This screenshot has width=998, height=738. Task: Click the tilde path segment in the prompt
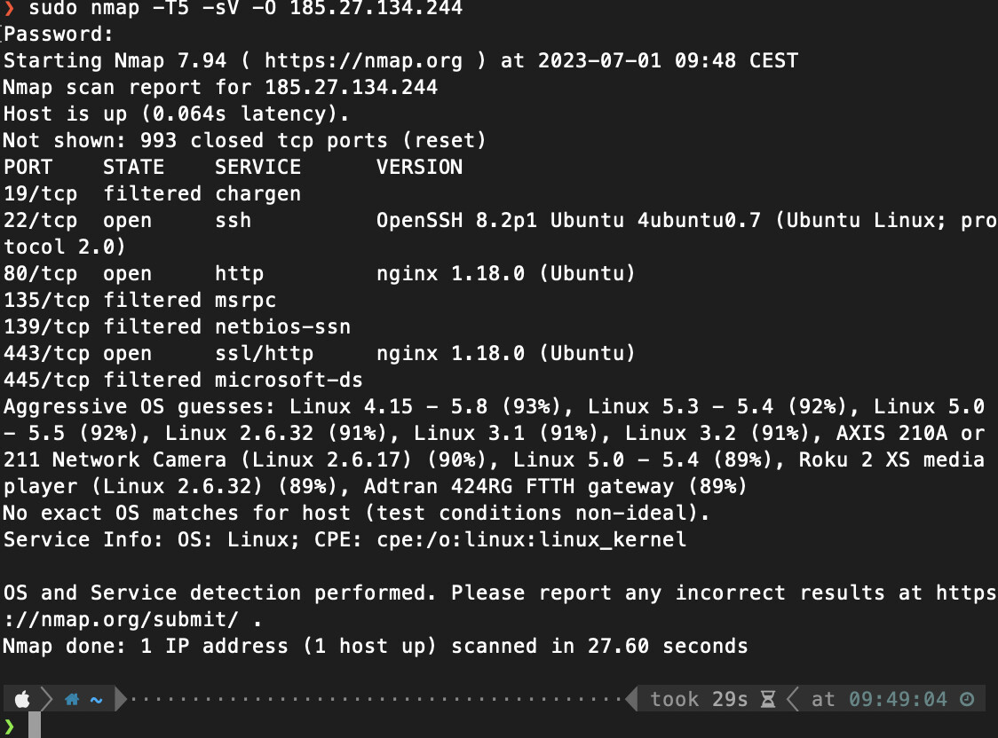(x=96, y=700)
